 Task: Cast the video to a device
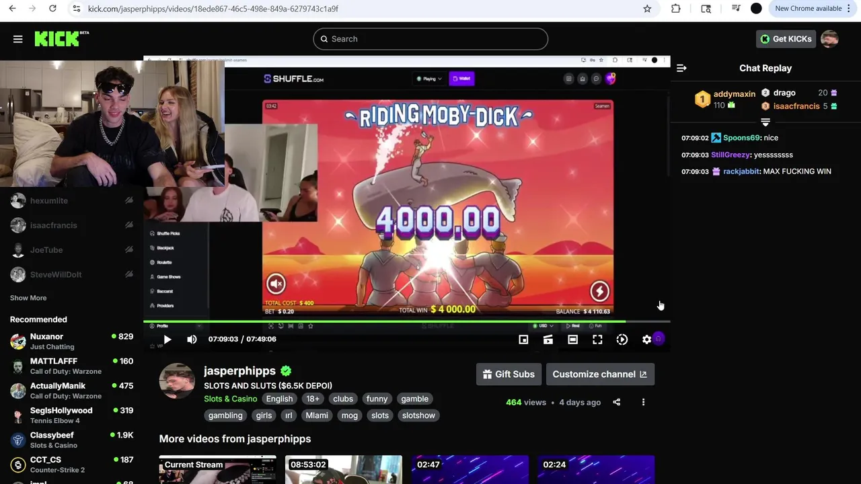pos(548,339)
